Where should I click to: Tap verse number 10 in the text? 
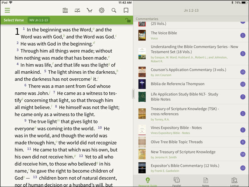[100, 127]
